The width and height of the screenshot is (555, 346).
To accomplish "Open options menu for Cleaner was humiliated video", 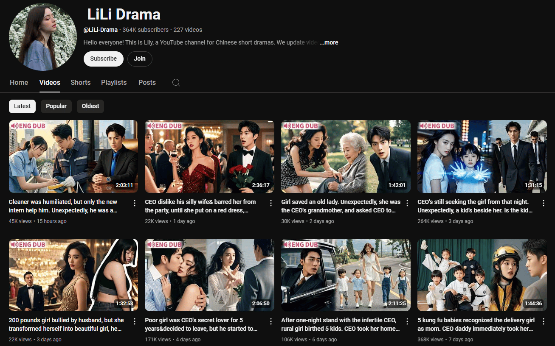I will [x=135, y=203].
